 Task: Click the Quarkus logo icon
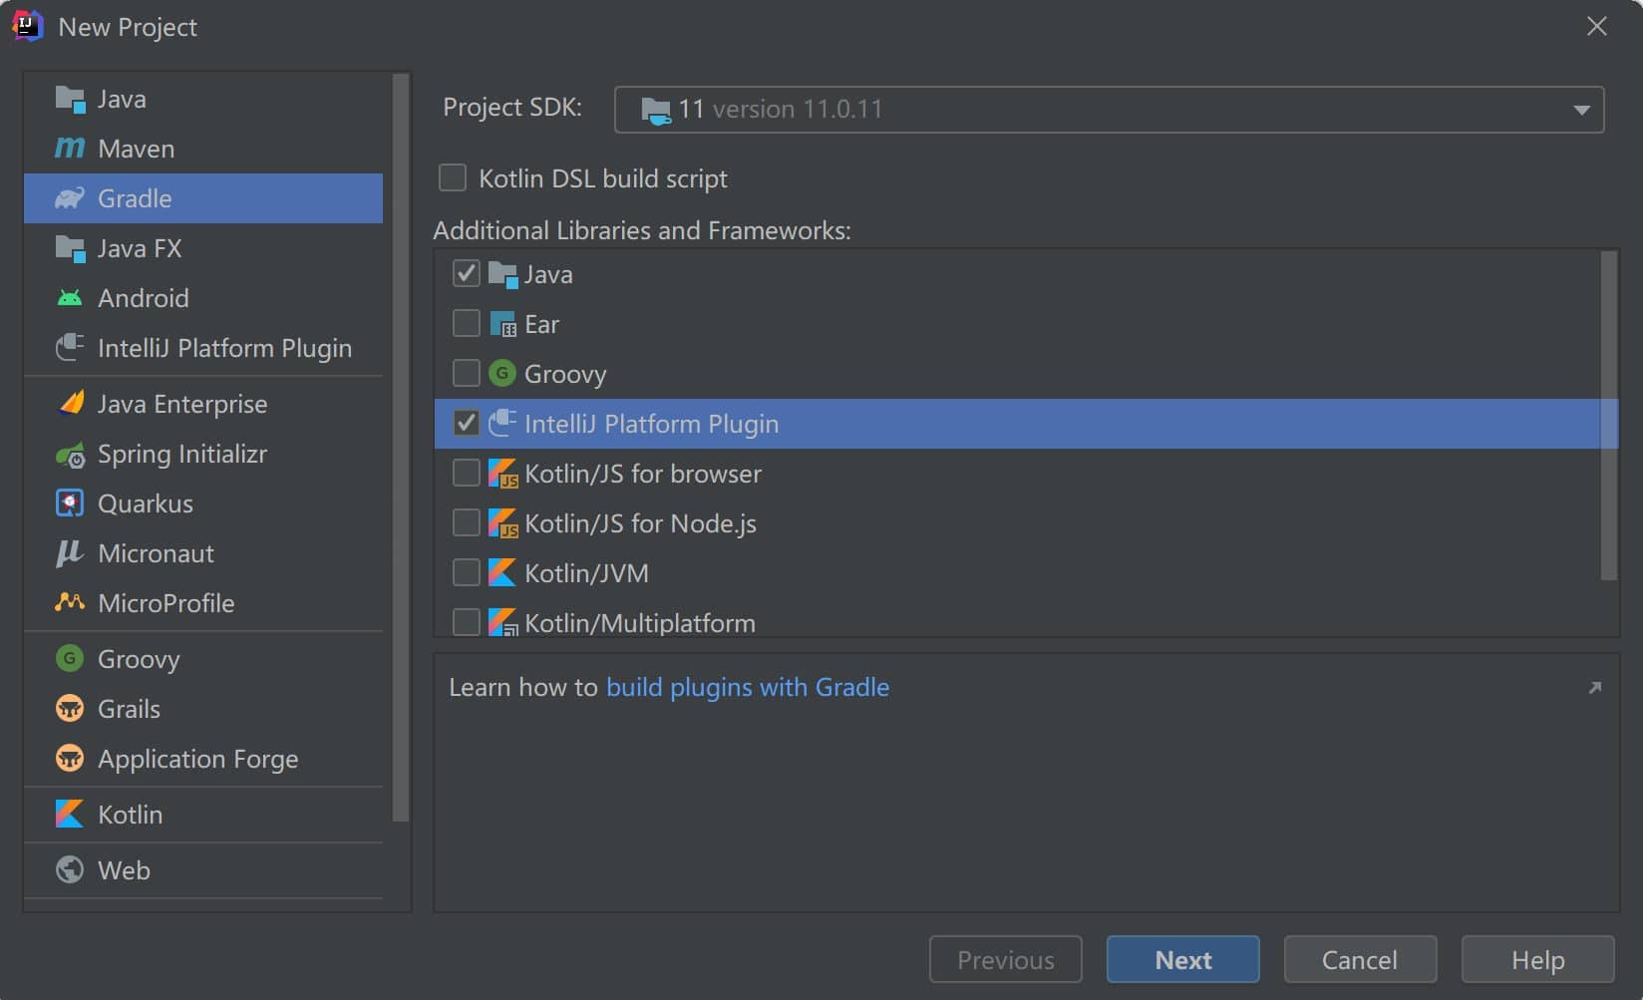(x=70, y=503)
